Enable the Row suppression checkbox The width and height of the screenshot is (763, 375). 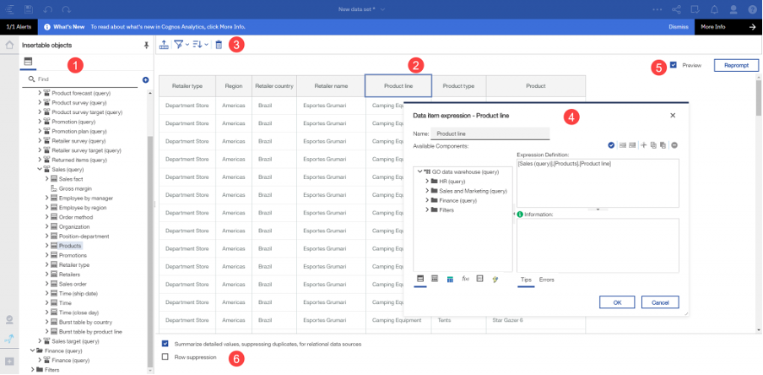click(165, 356)
